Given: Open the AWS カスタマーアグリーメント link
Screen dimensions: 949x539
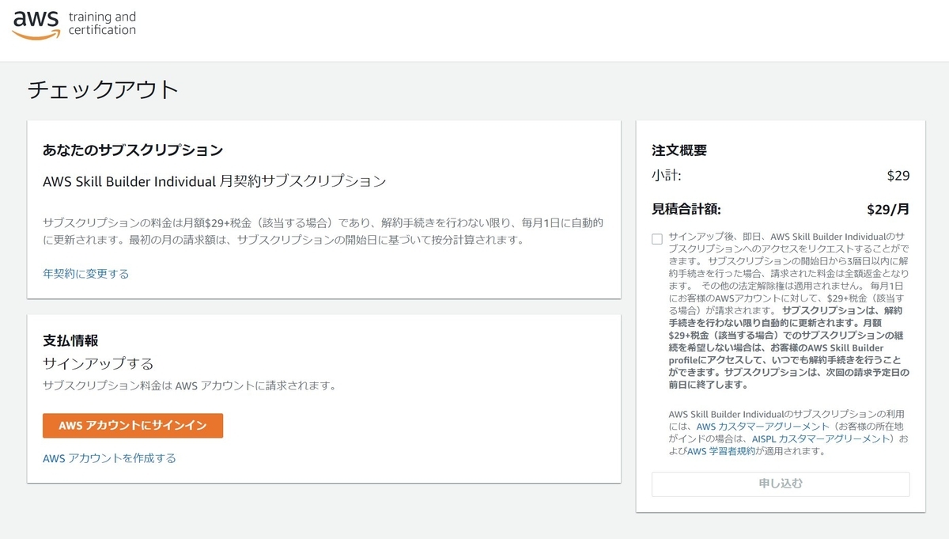Looking at the screenshot, I should click(x=762, y=427).
